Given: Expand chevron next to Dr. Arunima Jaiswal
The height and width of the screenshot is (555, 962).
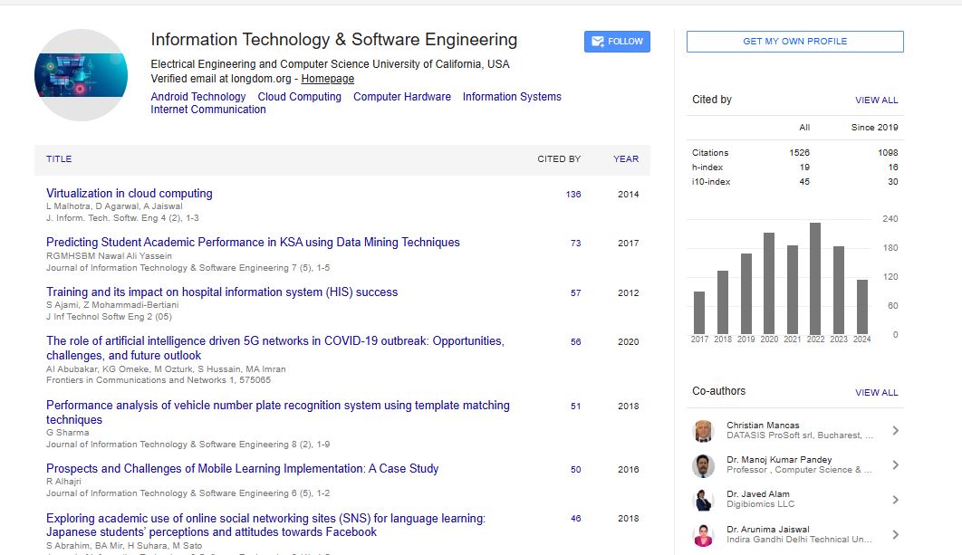Looking at the screenshot, I should point(895,535).
